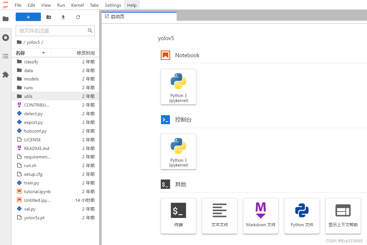Show the Table of Contents panel
Viewport: 367px width, 245px height.
(6, 56)
